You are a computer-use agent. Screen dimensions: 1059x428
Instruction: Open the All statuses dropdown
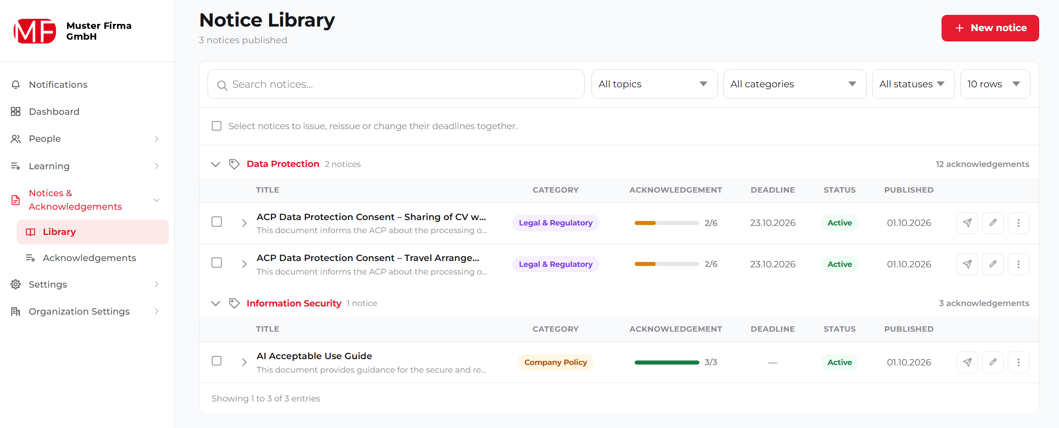pyautogui.click(x=913, y=84)
